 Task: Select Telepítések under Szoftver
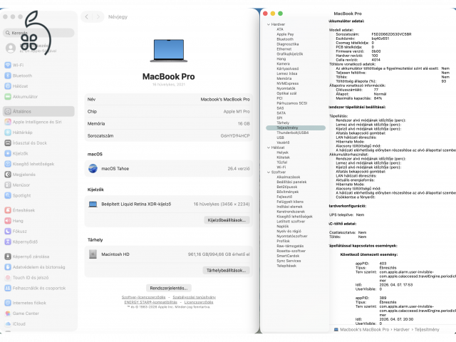pyautogui.click(x=286, y=266)
